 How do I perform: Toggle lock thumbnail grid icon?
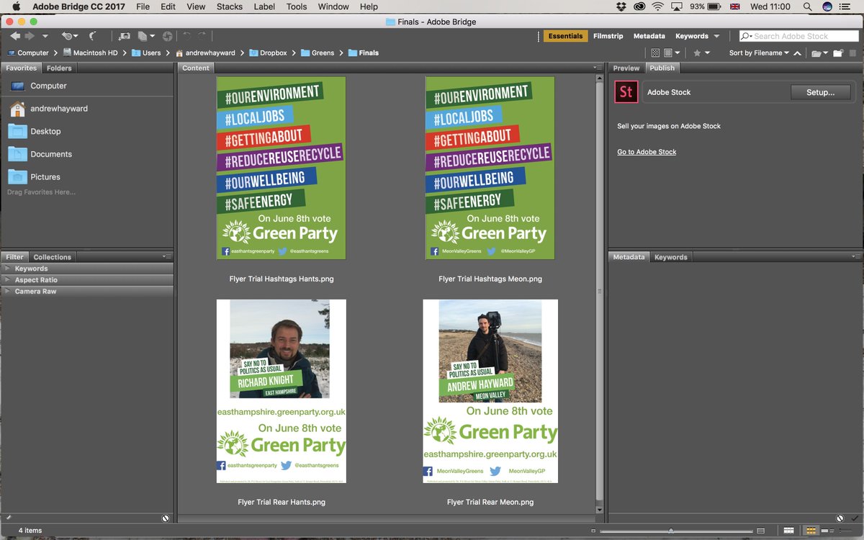(788, 531)
